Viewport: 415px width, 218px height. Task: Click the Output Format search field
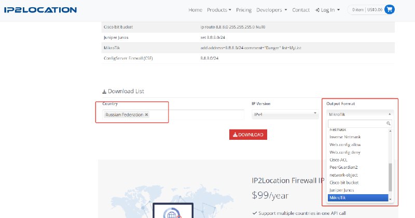tap(359, 123)
